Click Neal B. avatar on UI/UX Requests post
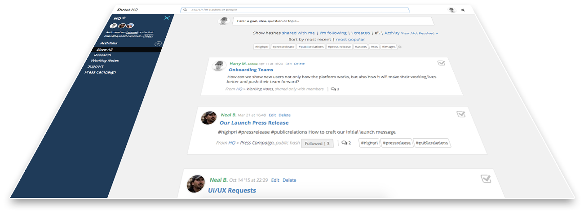 point(196,183)
